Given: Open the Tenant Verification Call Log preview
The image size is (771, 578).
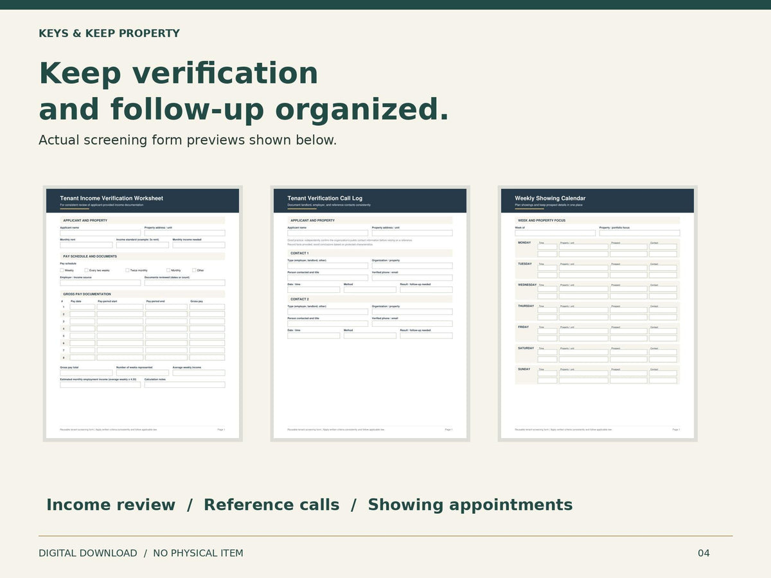Looking at the screenshot, I should click(x=370, y=313).
